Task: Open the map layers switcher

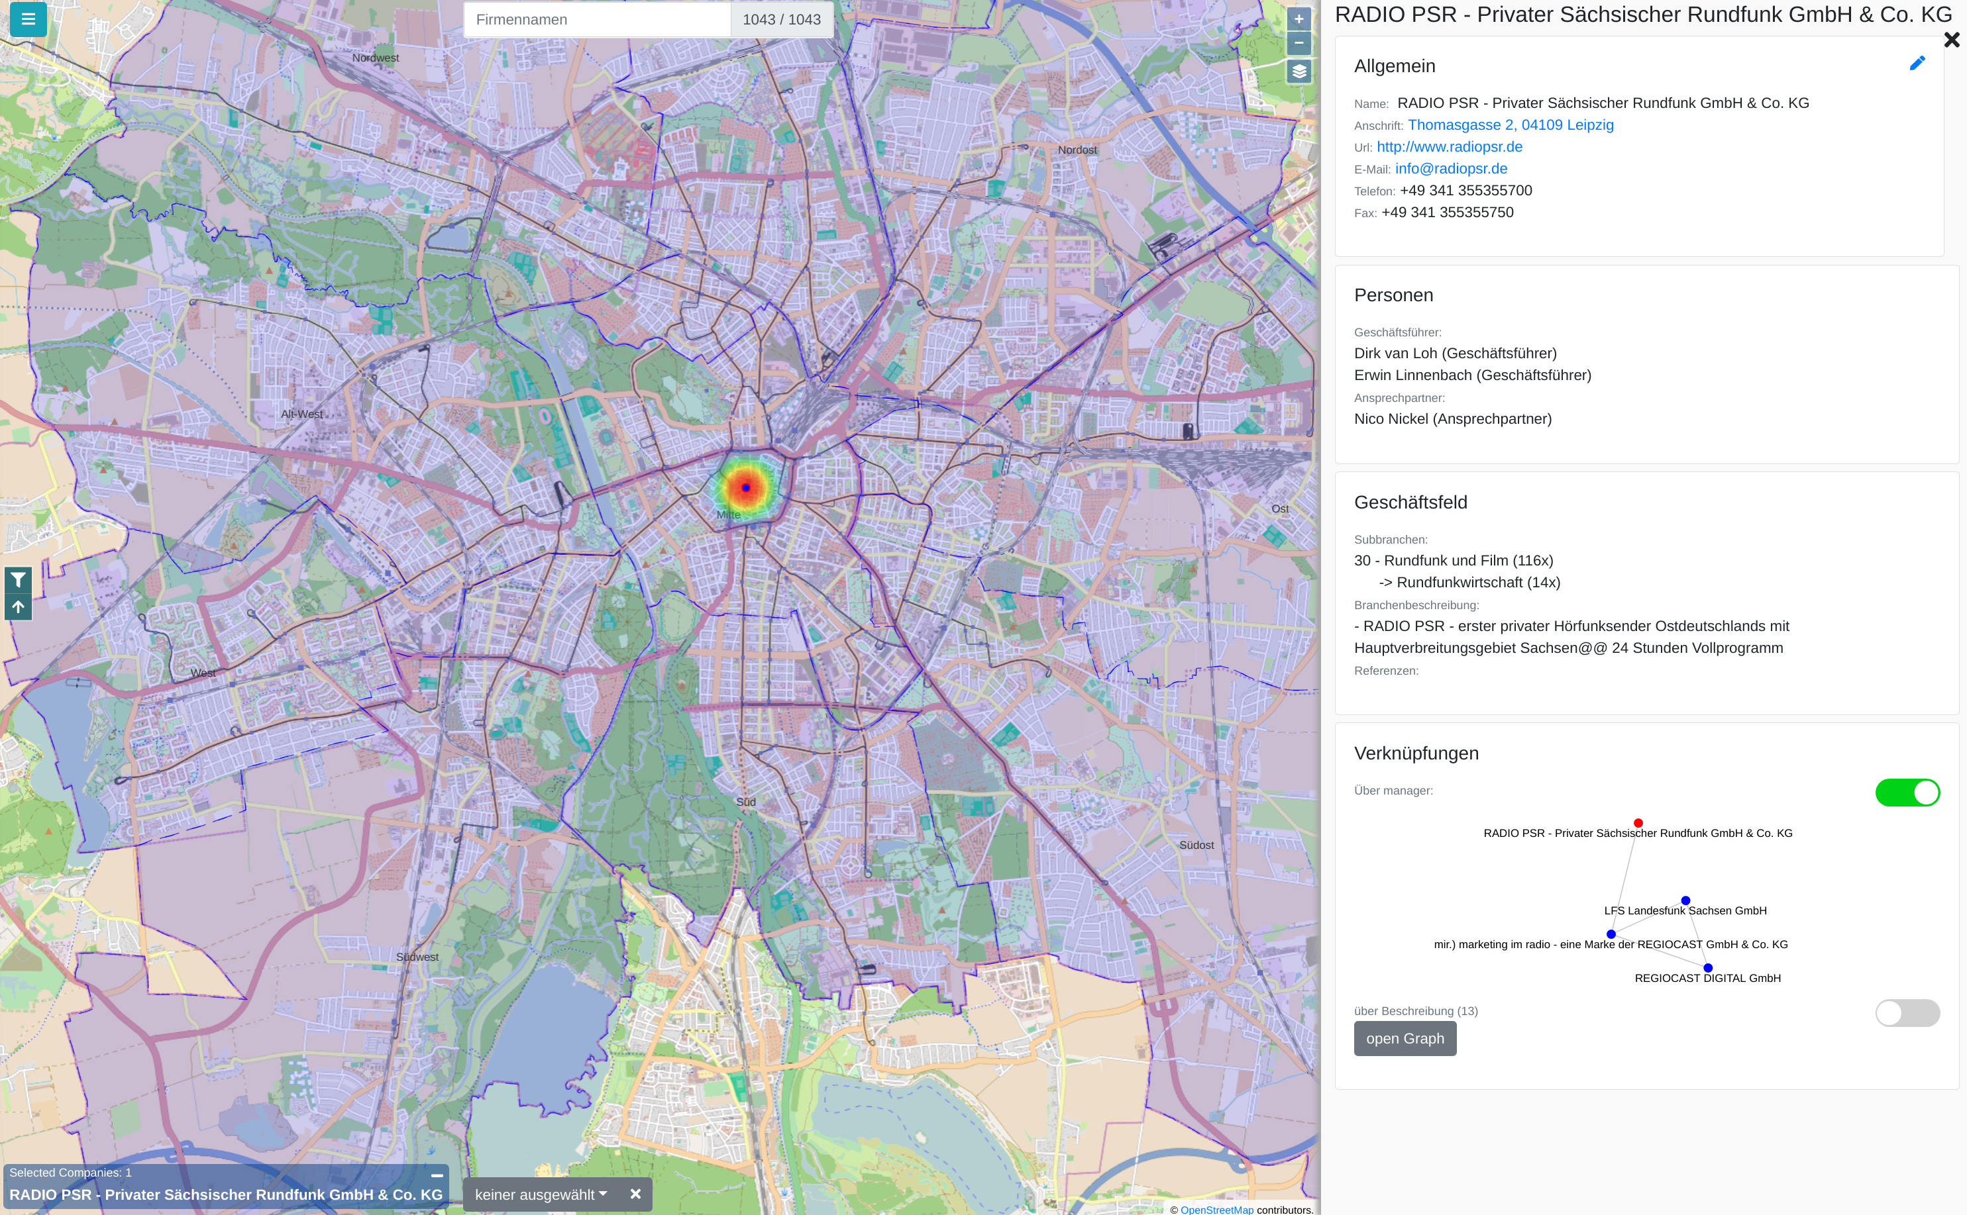Action: (x=1299, y=72)
